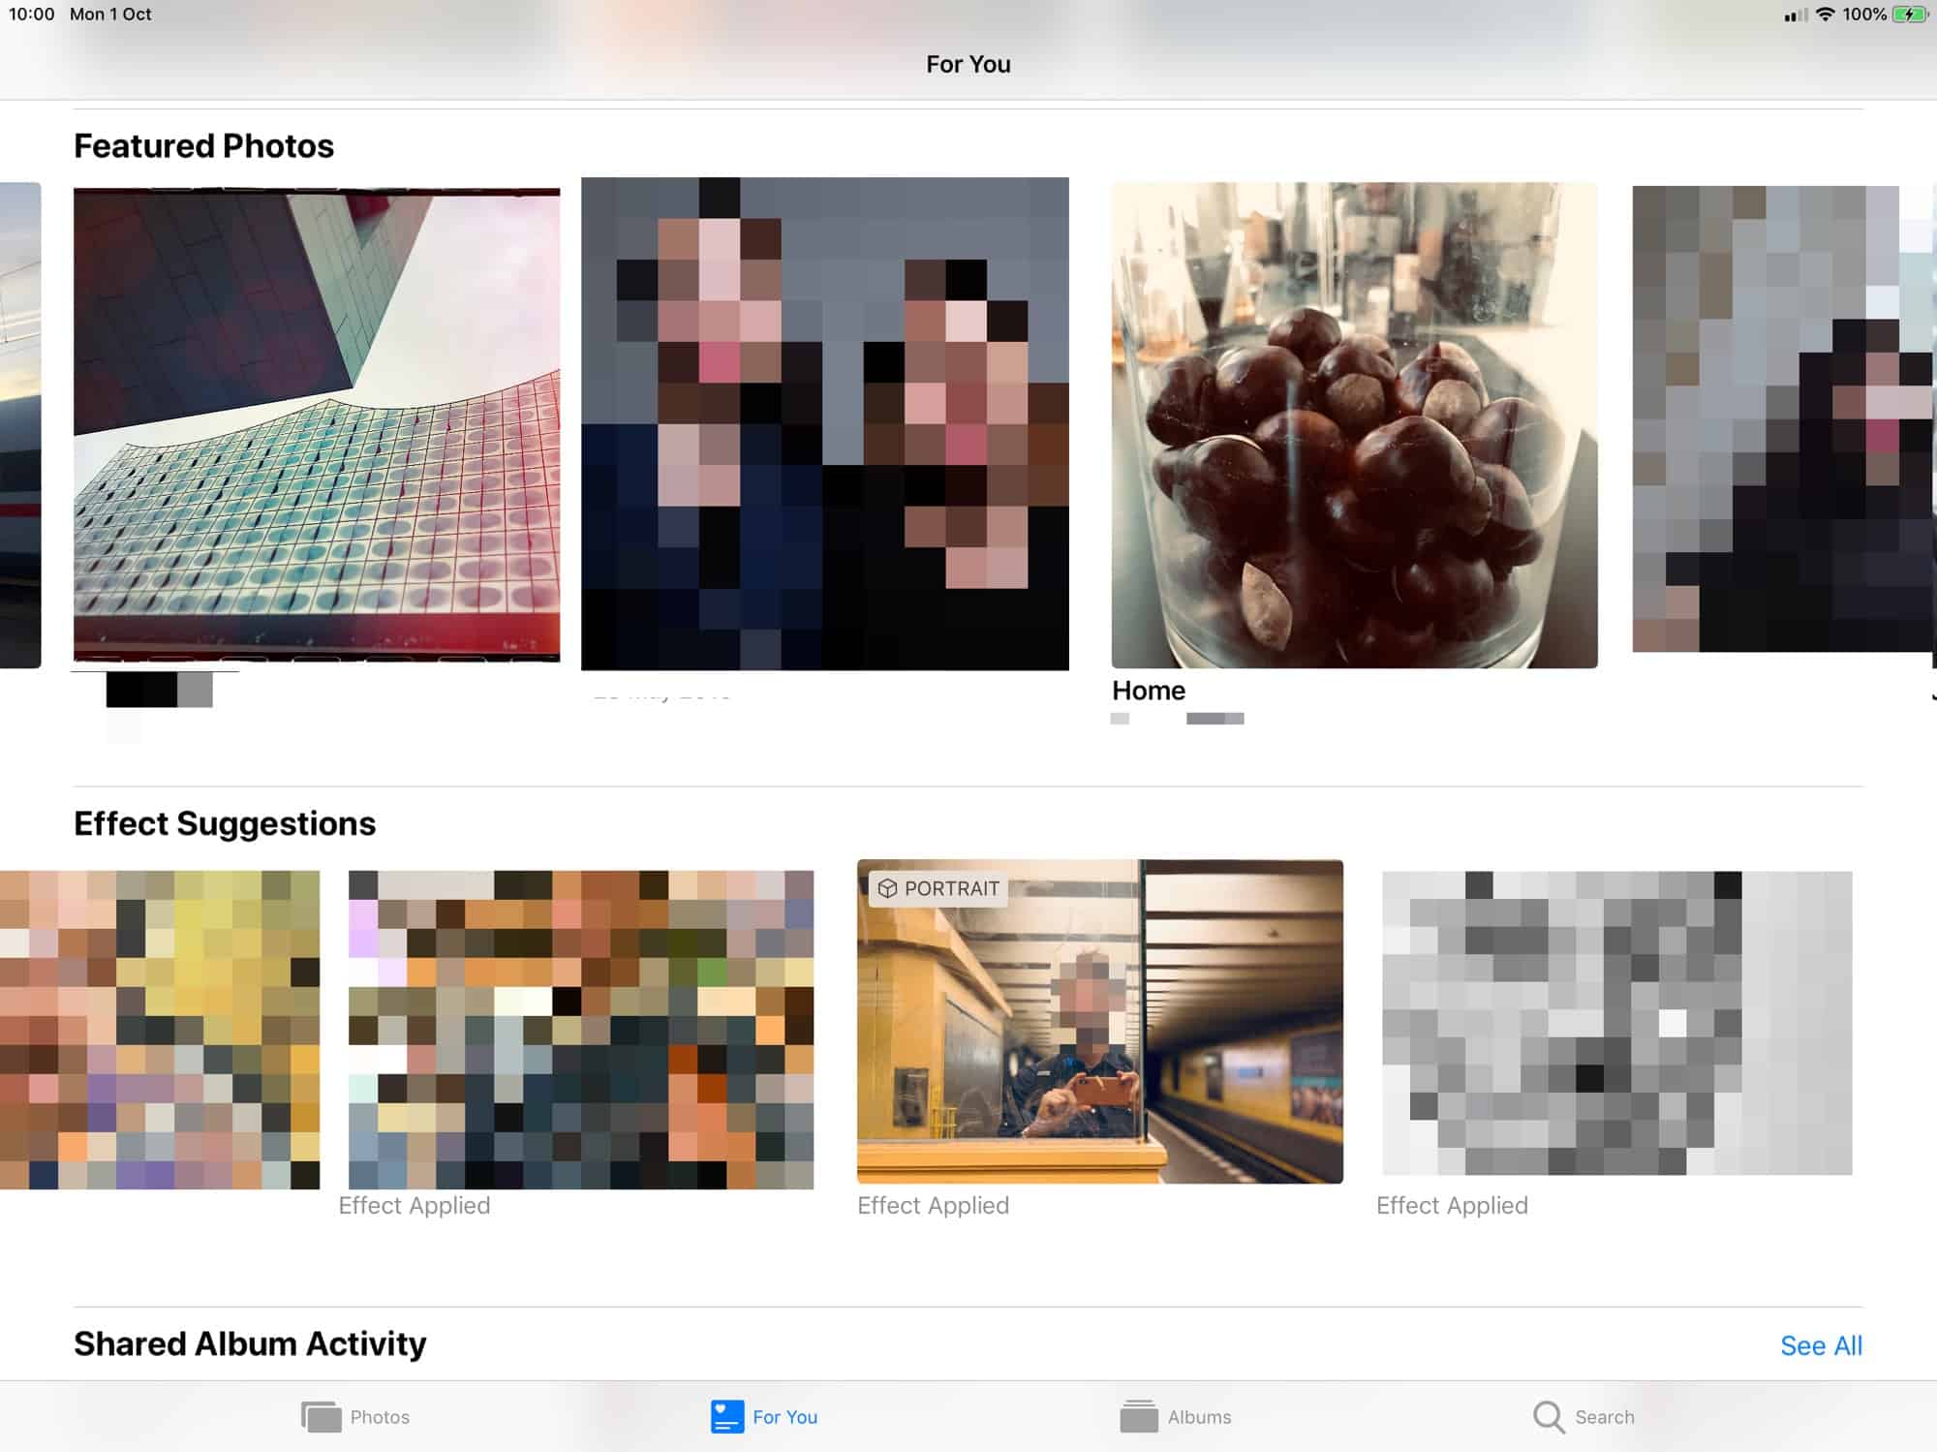Open the Photos tab label
Image resolution: width=1937 pixels, height=1452 pixels.
(x=380, y=1417)
